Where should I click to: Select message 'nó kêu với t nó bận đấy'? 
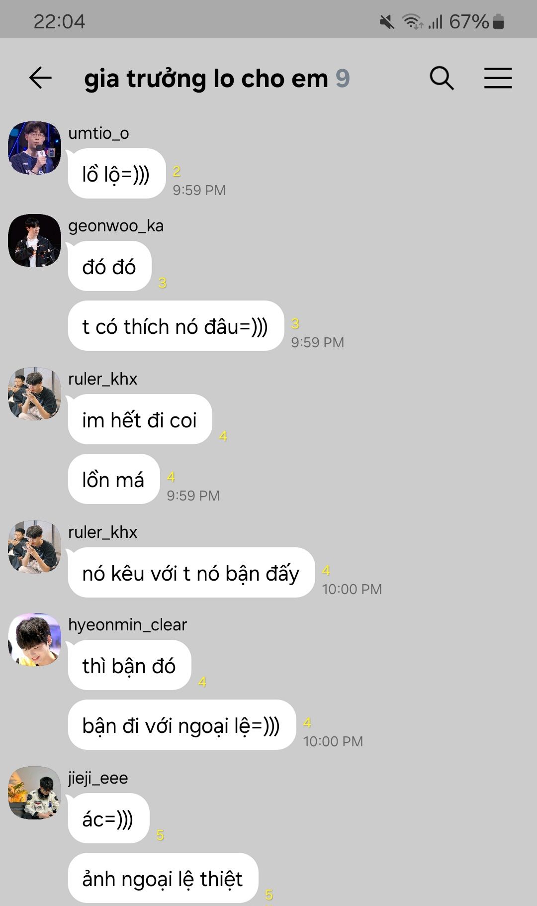tap(191, 573)
